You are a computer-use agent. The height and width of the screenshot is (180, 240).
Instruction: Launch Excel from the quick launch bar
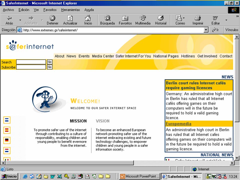[59, 176]
